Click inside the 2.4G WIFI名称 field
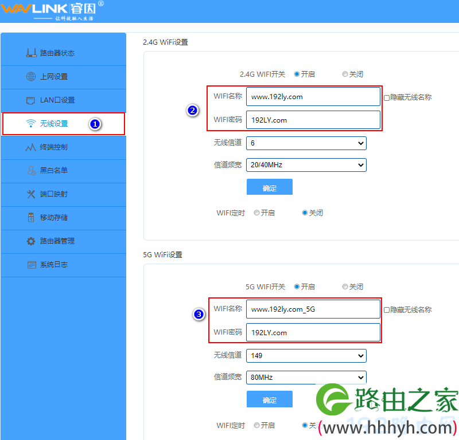Viewport: 459px width, 440px height. pyautogui.click(x=313, y=96)
